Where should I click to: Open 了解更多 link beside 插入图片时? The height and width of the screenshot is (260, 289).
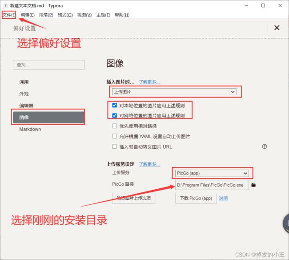(x=149, y=82)
